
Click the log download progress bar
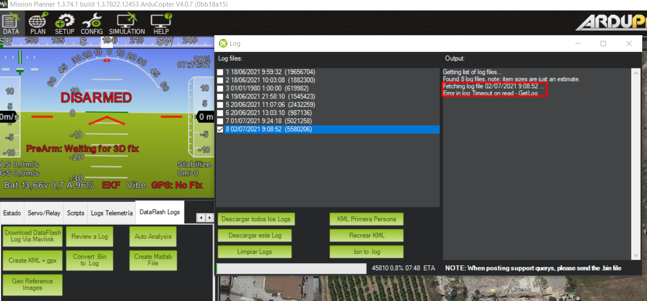point(291,268)
